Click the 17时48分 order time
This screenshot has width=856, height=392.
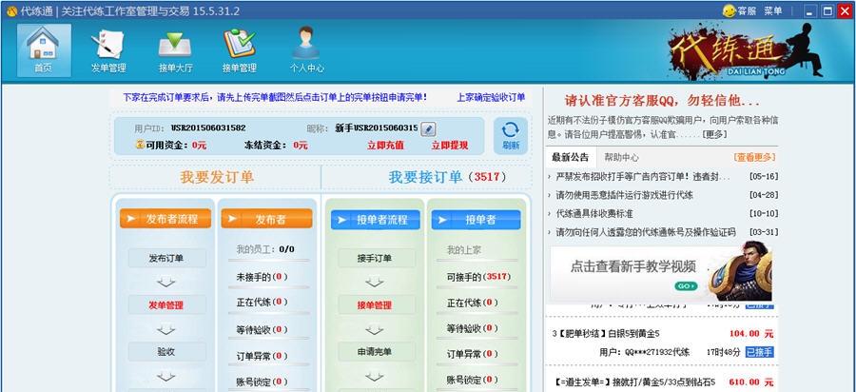pyautogui.click(x=724, y=352)
